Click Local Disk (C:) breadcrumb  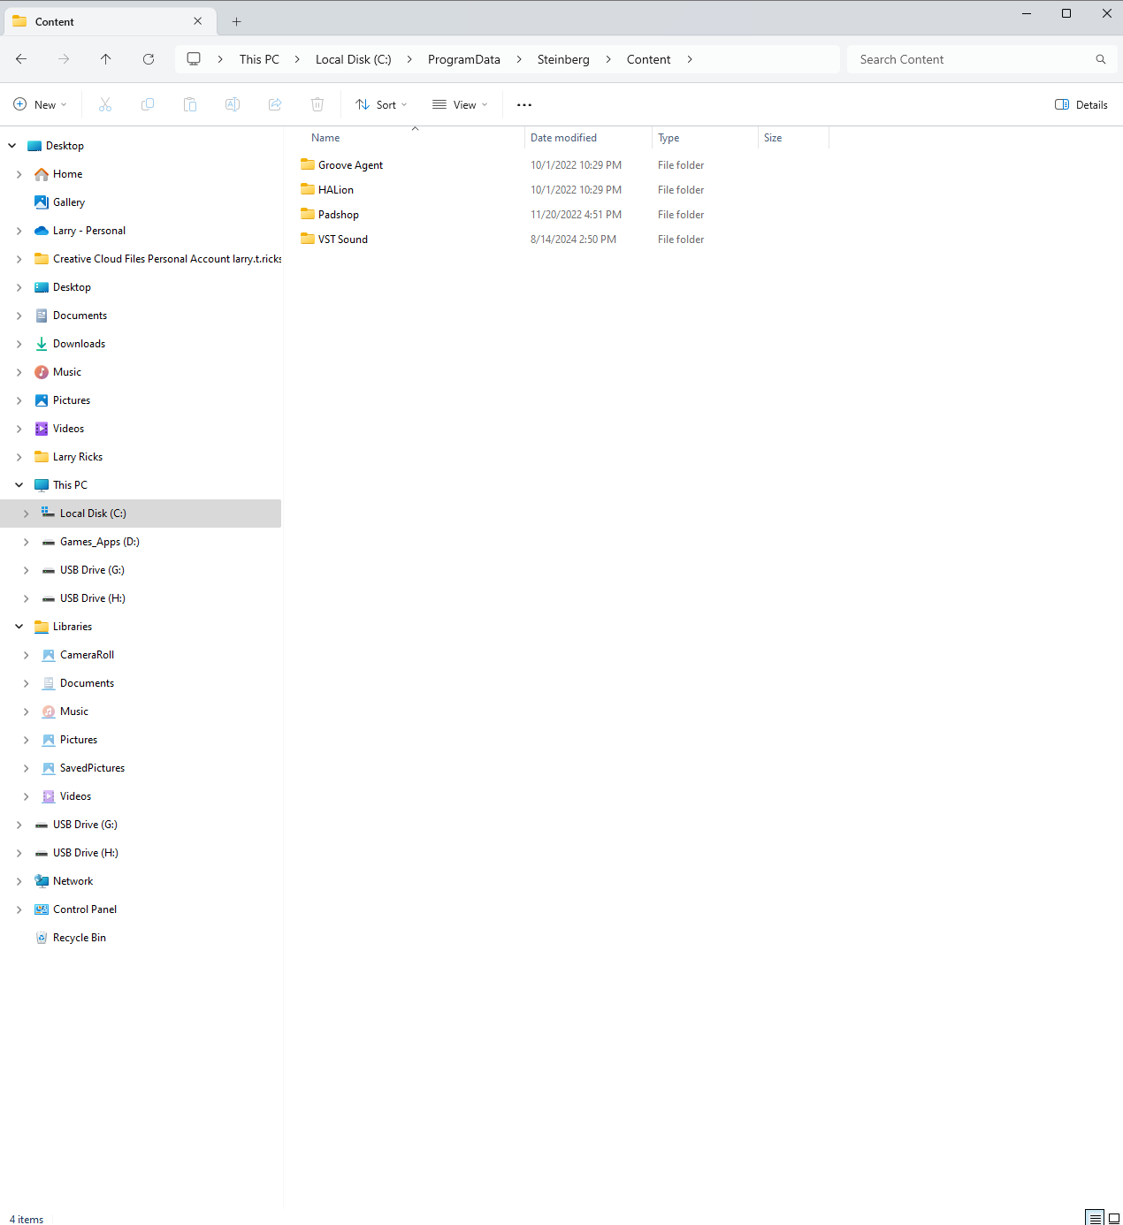coord(354,59)
